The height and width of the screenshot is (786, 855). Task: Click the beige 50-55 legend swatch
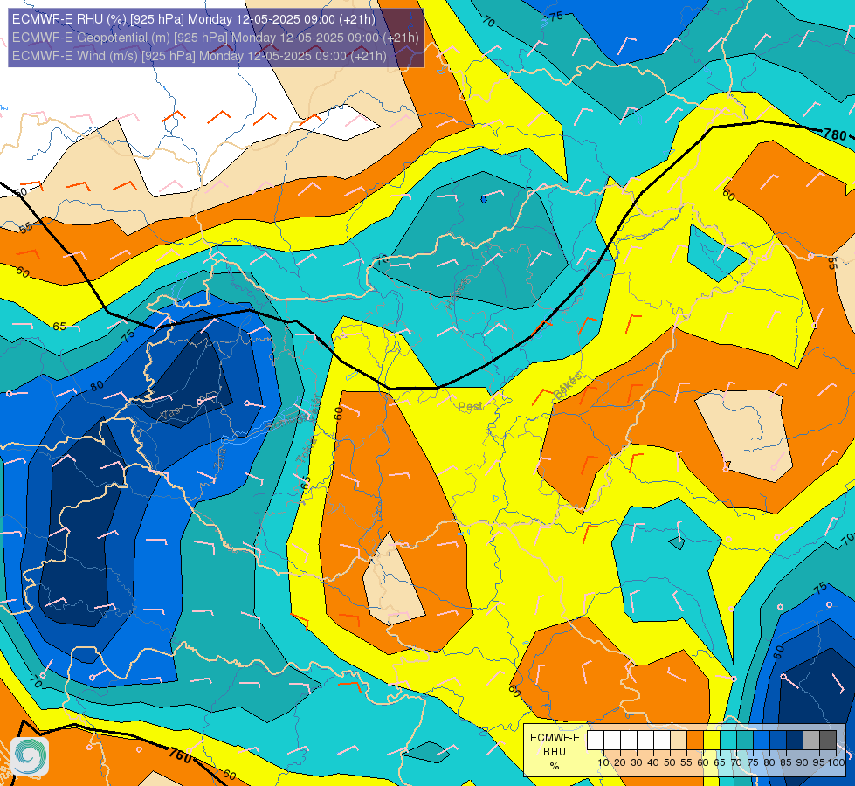pyautogui.click(x=679, y=741)
